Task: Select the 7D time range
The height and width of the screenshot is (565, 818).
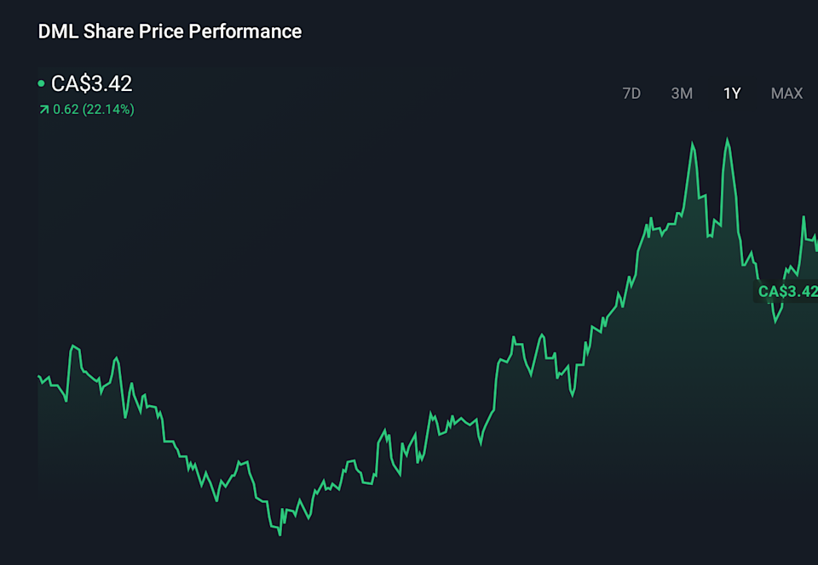Action: point(631,94)
